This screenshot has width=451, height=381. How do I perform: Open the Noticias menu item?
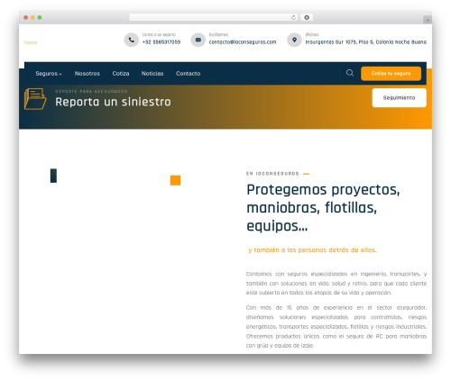[x=152, y=74]
